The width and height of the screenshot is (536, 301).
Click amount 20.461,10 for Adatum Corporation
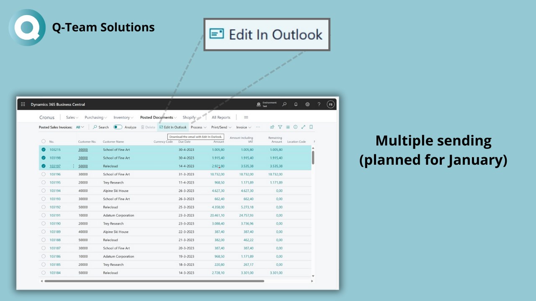tap(217, 215)
